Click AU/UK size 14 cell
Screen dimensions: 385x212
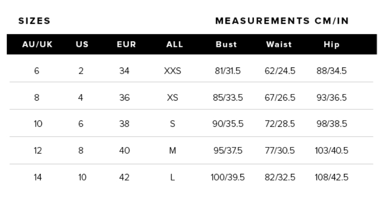tap(37, 178)
